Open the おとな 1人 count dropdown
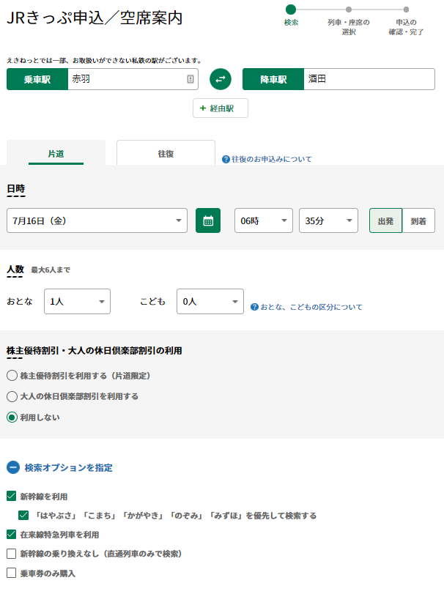Viewport: 444px width, 594px height. 77,302
